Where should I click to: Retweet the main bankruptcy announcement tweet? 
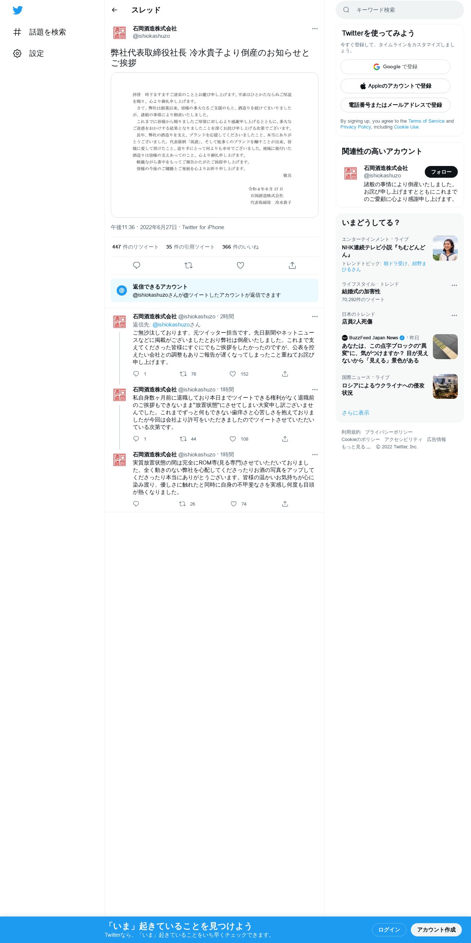pyautogui.click(x=189, y=265)
